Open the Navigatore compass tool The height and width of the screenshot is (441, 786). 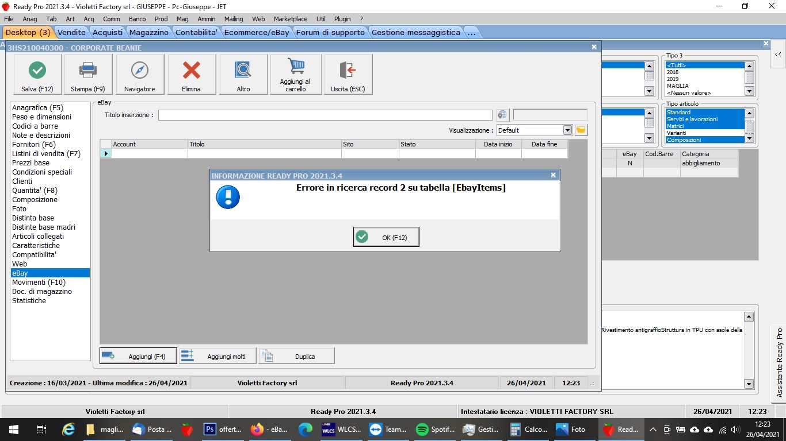coord(140,75)
